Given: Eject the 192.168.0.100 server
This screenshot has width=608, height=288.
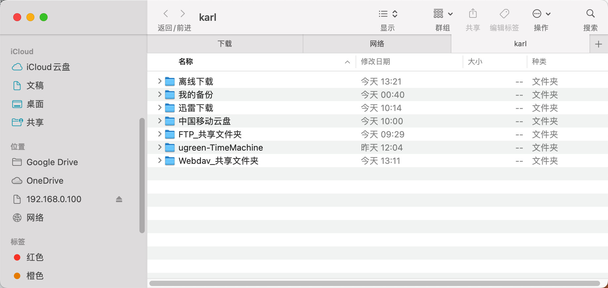Looking at the screenshot, I should click(119, 199).
